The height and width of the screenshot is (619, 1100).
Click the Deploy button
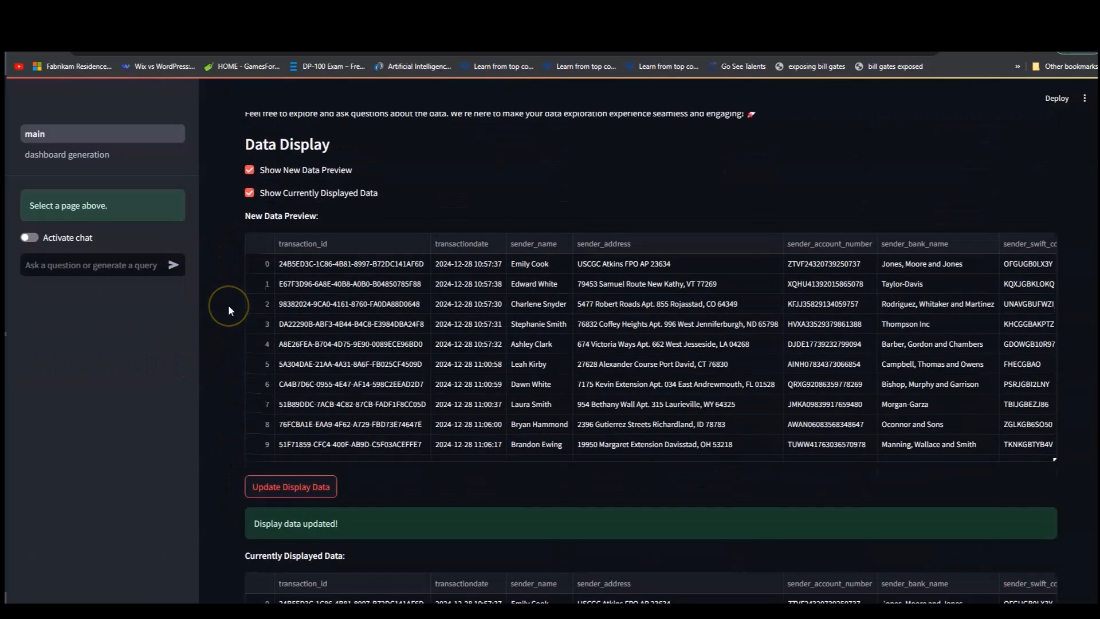(1056, 98)
